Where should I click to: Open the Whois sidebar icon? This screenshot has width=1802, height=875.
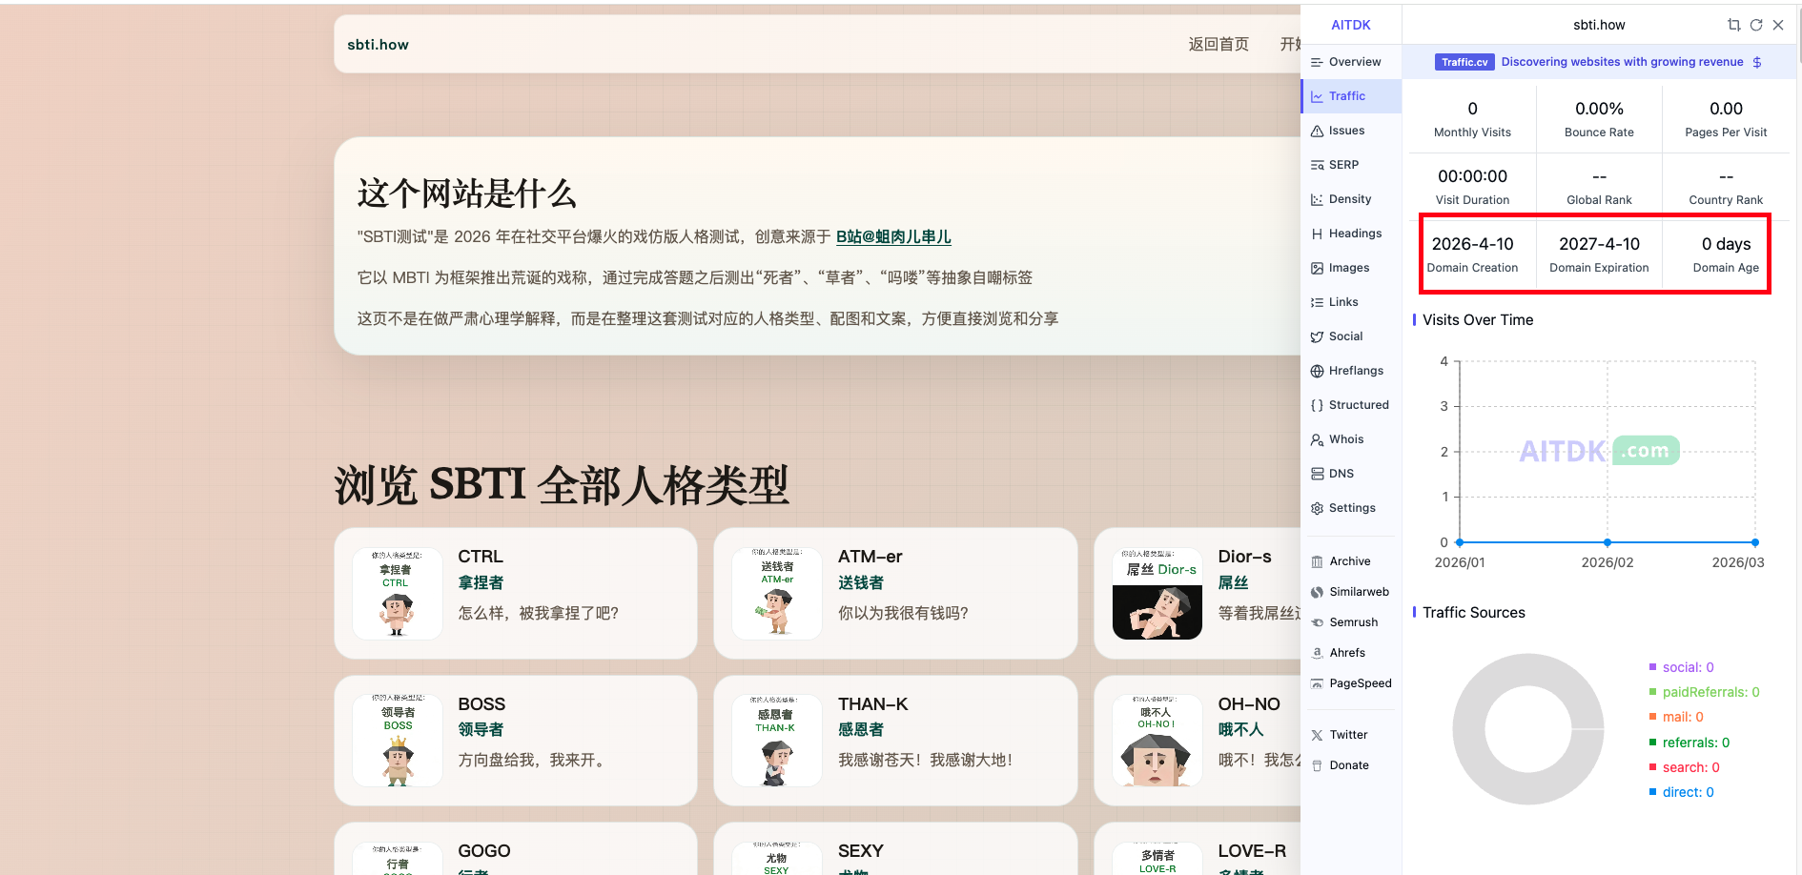(1317, 439)
